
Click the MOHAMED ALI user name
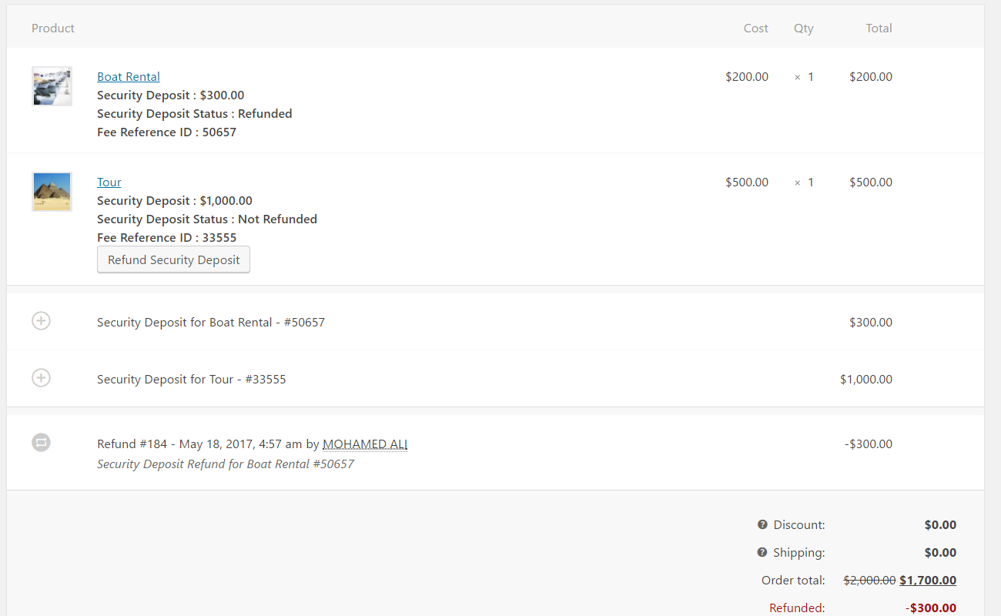coord(365,444)
